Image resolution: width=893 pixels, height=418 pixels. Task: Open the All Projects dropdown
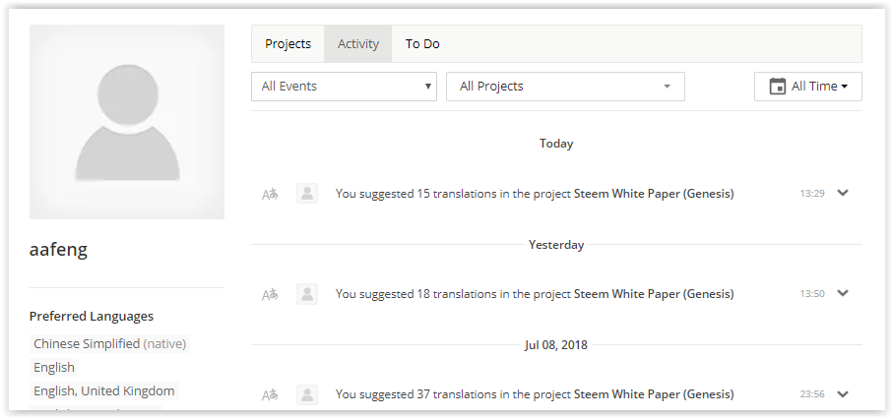pos(565,87)
